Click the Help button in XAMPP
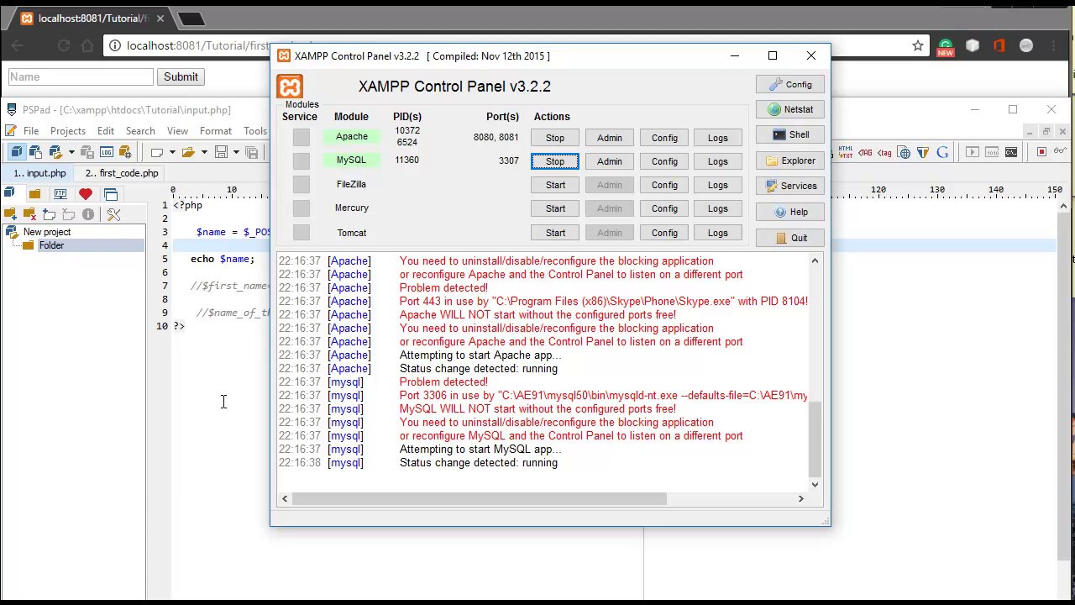The width and height of the screenshot is (1075, 605). coord(790,212)
